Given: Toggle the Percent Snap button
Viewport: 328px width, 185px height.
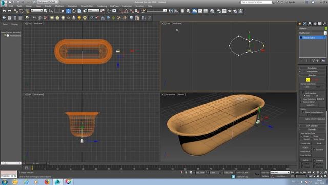Looking at the screenshot, I should point(132,11).
